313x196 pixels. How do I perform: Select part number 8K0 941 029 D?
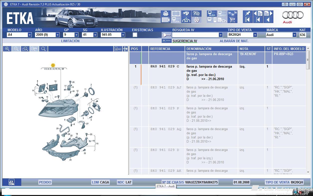pos(165,150)
